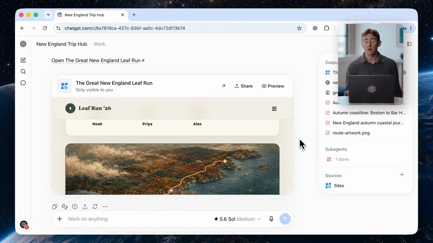This screenshot has width=433, height=243.
Task: Open Leaf Run site in new window arrow
Action: tap(224, 86)
